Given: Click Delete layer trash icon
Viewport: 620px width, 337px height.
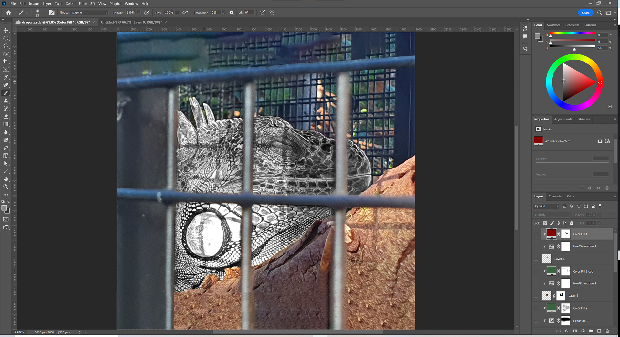Looking at the screenshot, I should pyautogui.click(x=607, y=331).
